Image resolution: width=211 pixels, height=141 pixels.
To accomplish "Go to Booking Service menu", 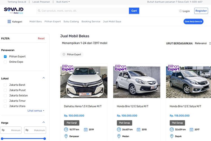I will (x=91, y=21).
